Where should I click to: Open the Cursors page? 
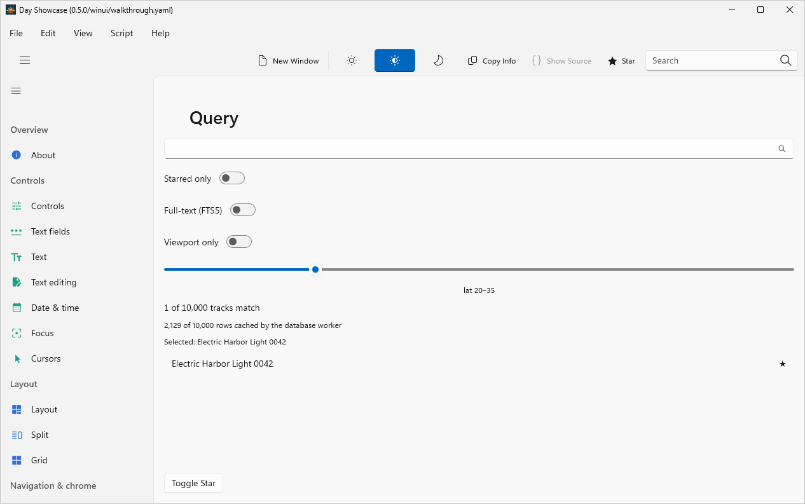76,358
